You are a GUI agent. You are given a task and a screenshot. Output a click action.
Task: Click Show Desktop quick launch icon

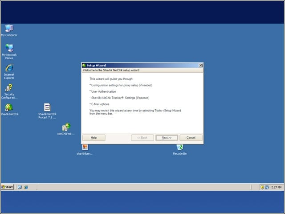point(20,187)
